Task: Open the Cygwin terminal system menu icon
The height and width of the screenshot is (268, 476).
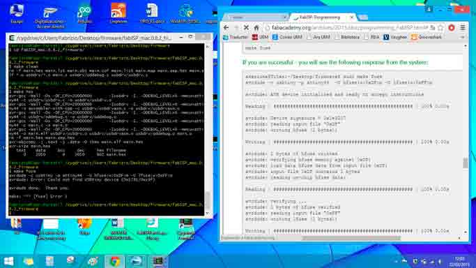Action: pos(12,38)
